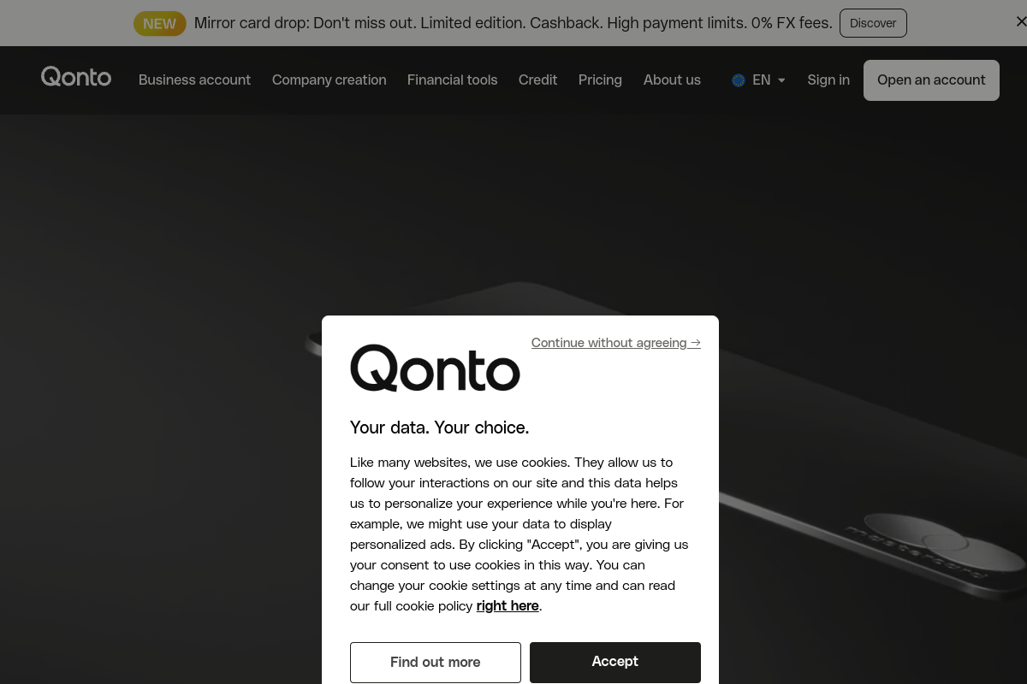Open the Credit menu item
This screenshot has width=1027, height=684.
click(537, 80)
